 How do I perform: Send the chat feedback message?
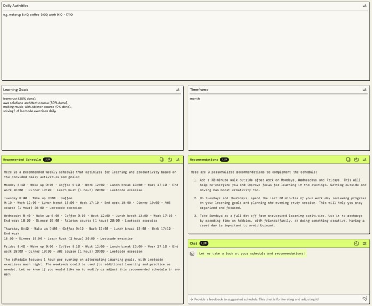coord(365,299)
